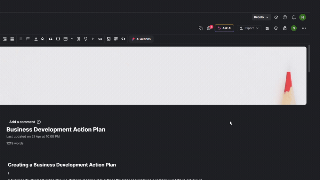This screenshot has width=320, height=180.
Task: Insert a toggle block with the triangle icon
Action: coord(93,39)
